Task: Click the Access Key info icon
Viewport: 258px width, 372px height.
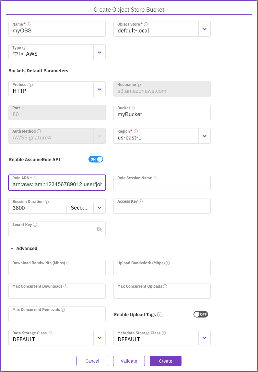Action: 141,201
